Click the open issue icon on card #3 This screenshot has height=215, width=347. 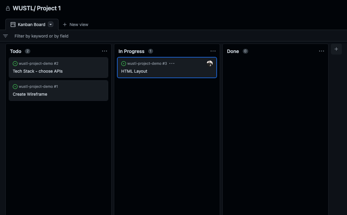coord(123,64)
